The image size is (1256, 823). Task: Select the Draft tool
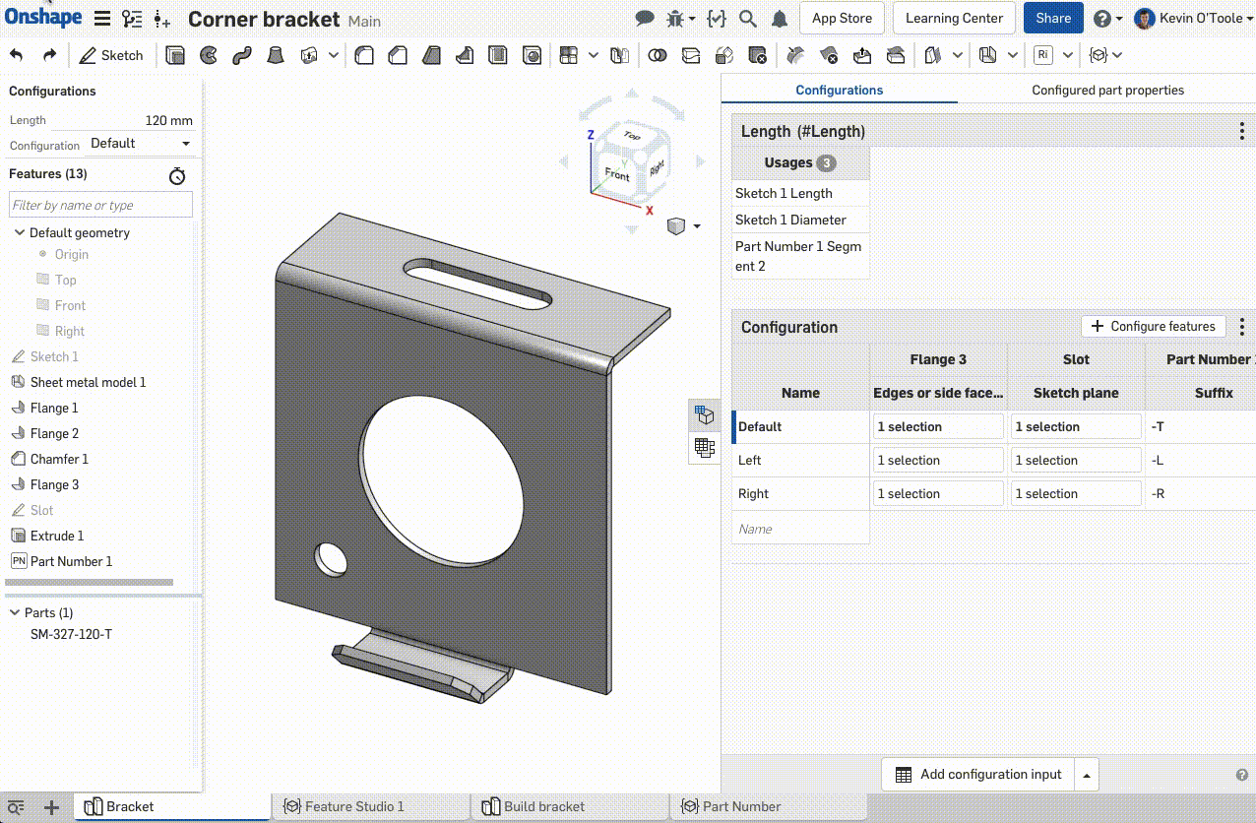(x=431, y=55)
